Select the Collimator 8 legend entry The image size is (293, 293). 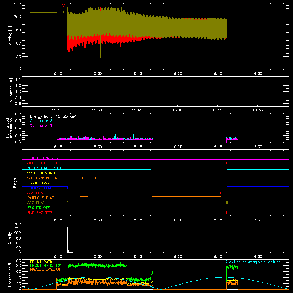pos(41,121)
